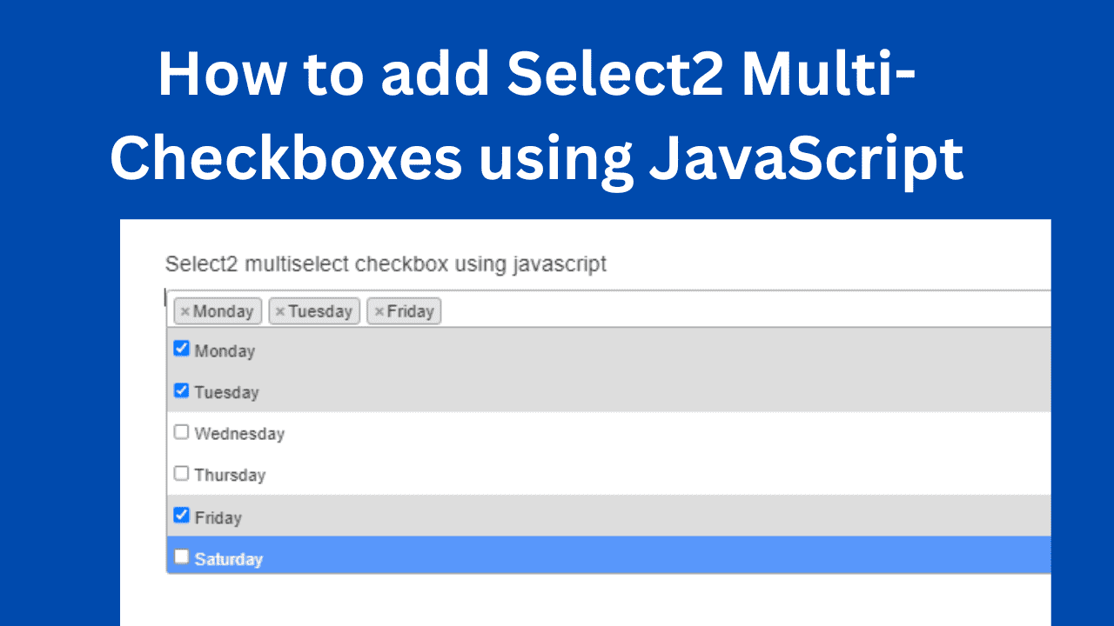
Task: Click the Select2 multiselect checkbox heading text
Action: (x=386, y=263)
